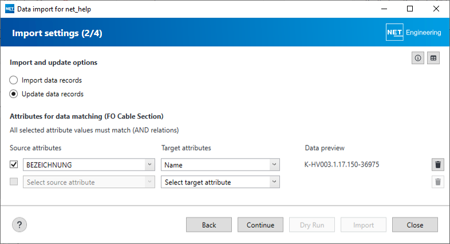
Task: Go back with the Back button
Action: click(x=209, y=225)
